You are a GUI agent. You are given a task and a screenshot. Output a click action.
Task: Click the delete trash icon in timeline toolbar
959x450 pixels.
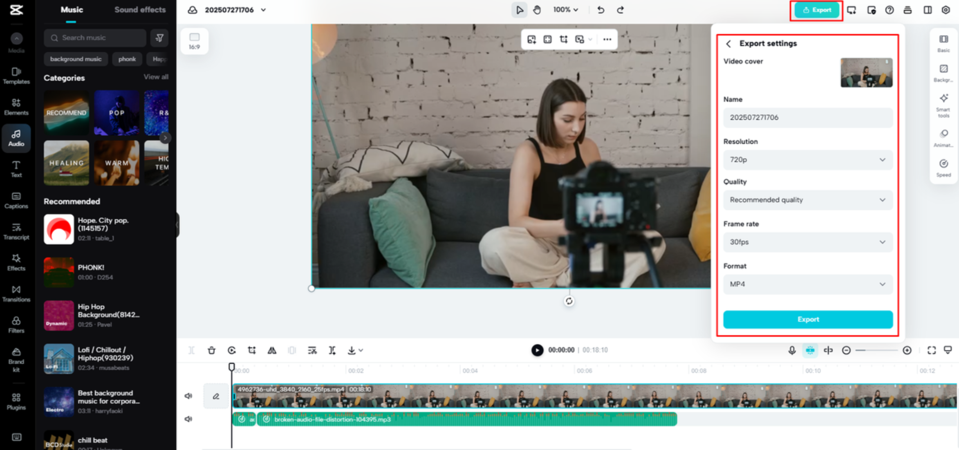211,350
